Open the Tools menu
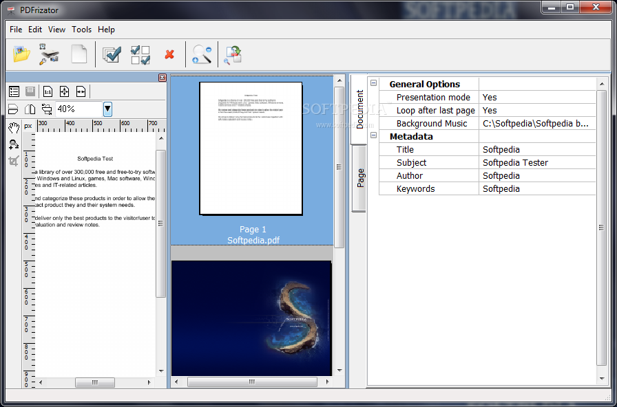This screenshot has height=407, width=617. (81, 30)
